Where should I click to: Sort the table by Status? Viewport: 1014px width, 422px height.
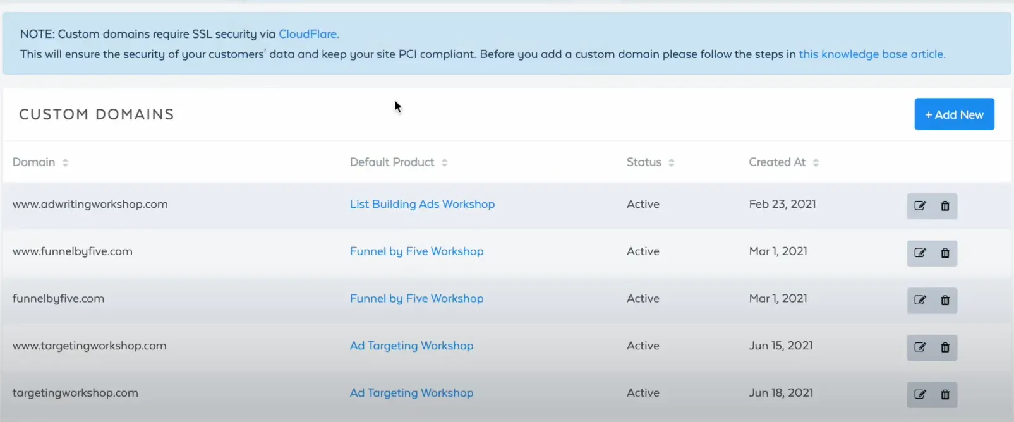(x=650, y=162)
